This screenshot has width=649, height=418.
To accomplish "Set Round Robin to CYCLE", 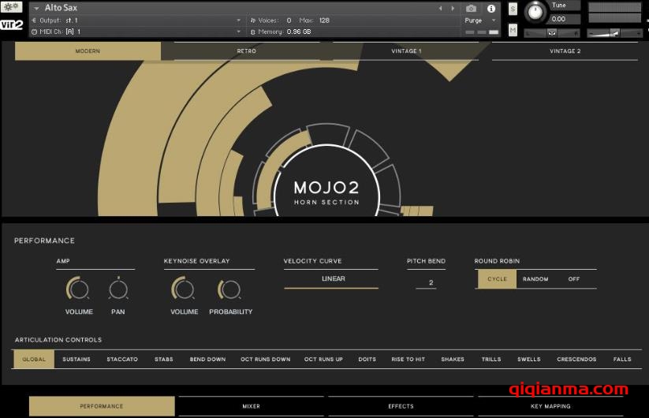I will [497, 279].
